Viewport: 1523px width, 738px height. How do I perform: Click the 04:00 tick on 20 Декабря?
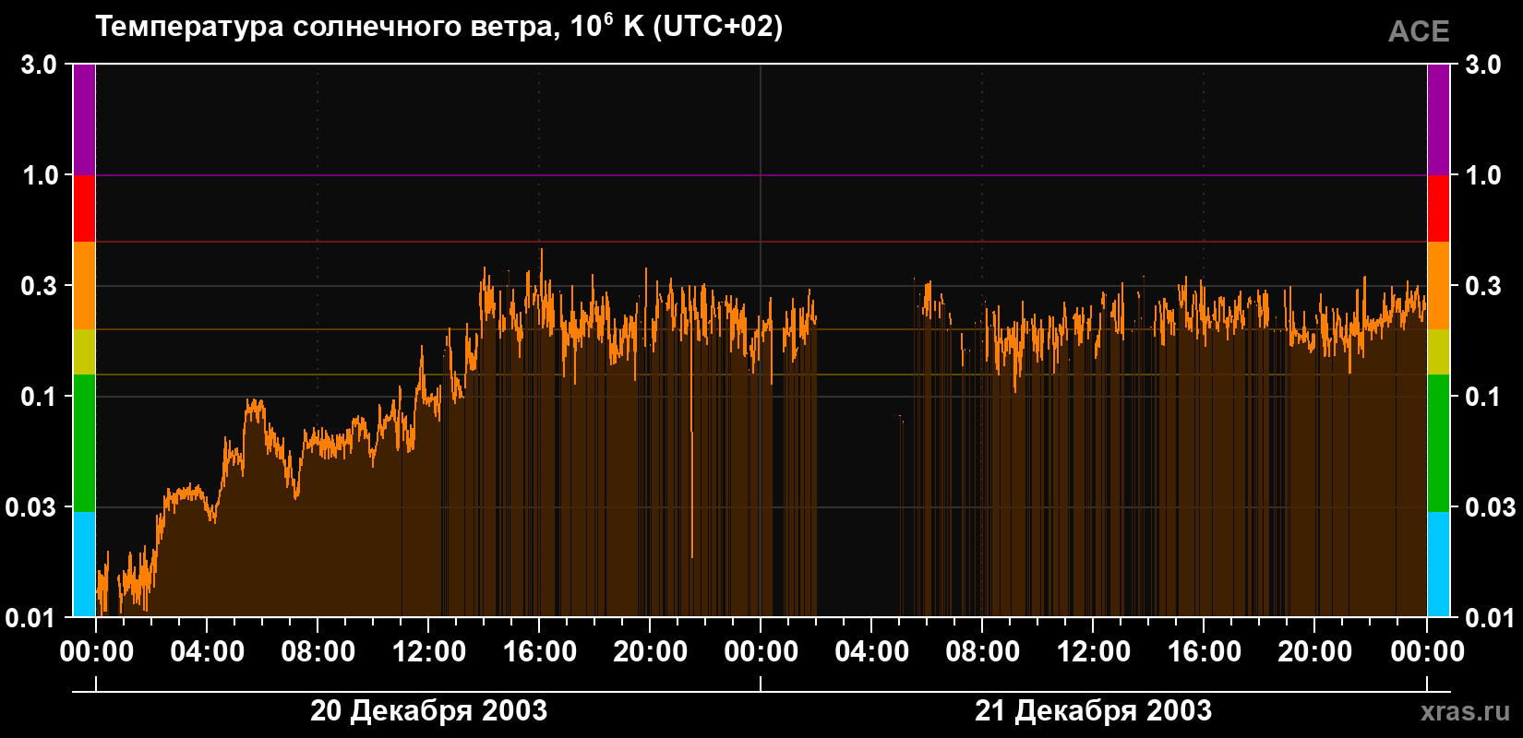coord(207,652)
